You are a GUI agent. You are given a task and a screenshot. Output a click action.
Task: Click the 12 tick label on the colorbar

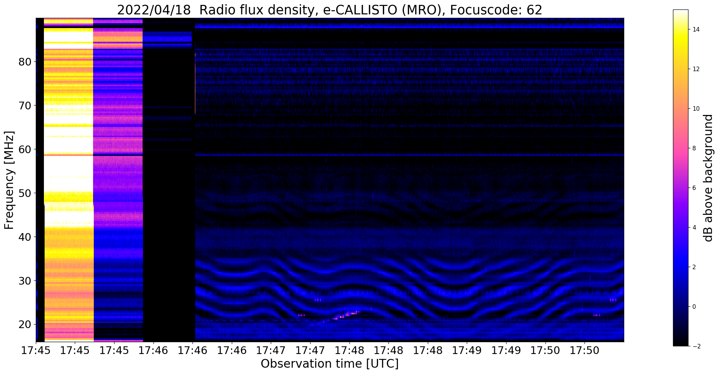(695, 69)
